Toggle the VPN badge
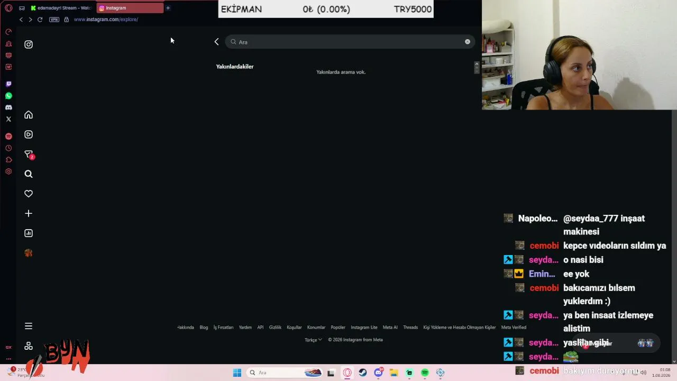The image size is (677, 381). click(54, 20)
